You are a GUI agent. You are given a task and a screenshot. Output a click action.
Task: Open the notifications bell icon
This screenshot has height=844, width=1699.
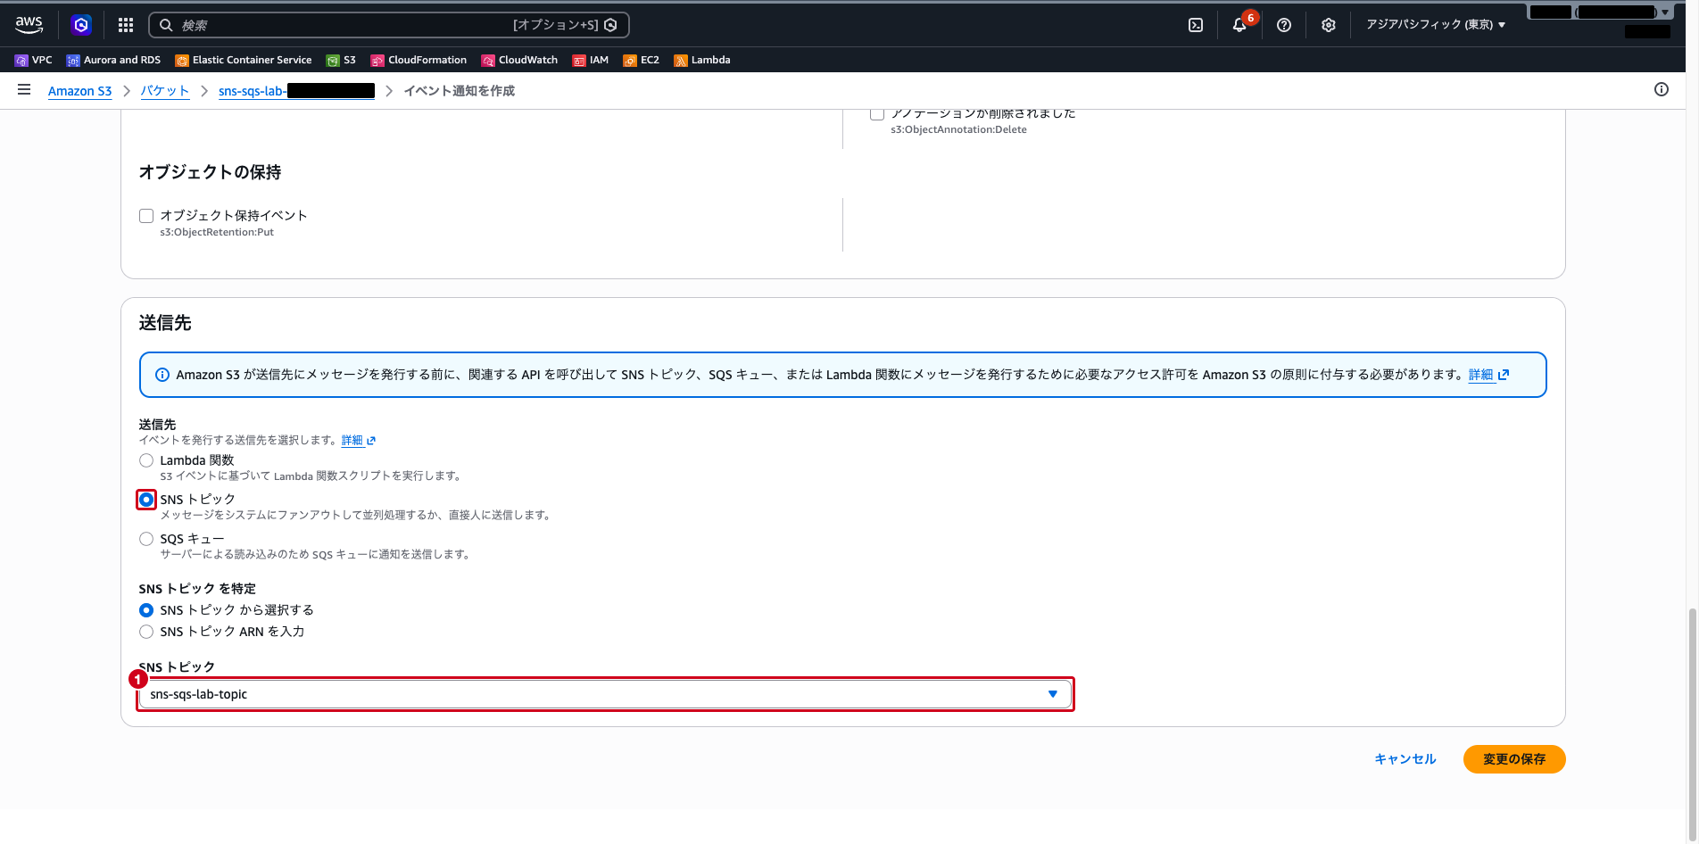click(x=1239, y=25)
